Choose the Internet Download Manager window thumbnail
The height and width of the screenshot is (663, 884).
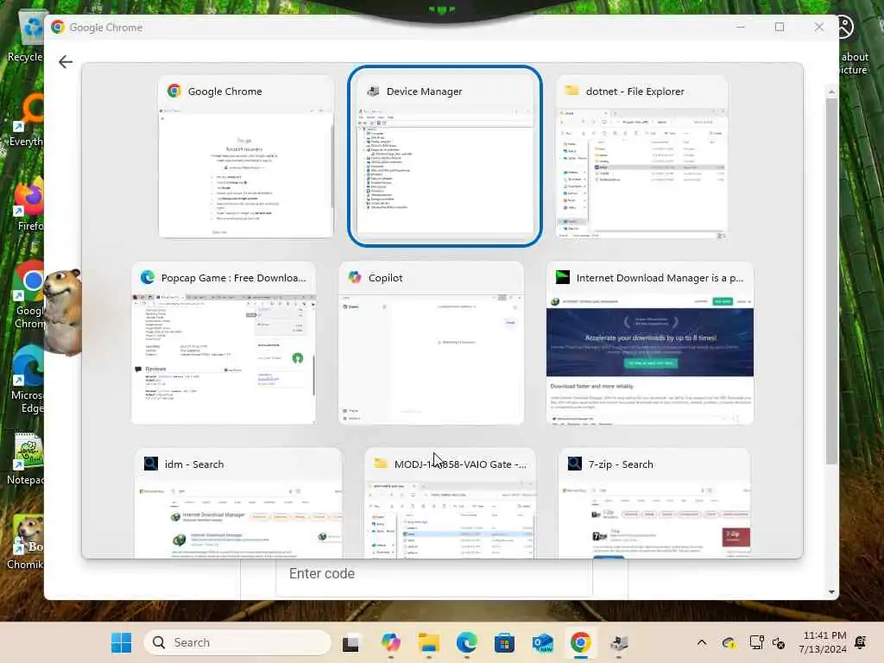[x=649, y=343]
